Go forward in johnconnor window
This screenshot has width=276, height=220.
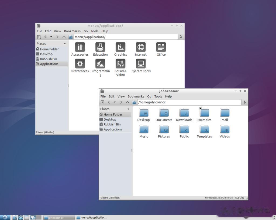(121, 102)
